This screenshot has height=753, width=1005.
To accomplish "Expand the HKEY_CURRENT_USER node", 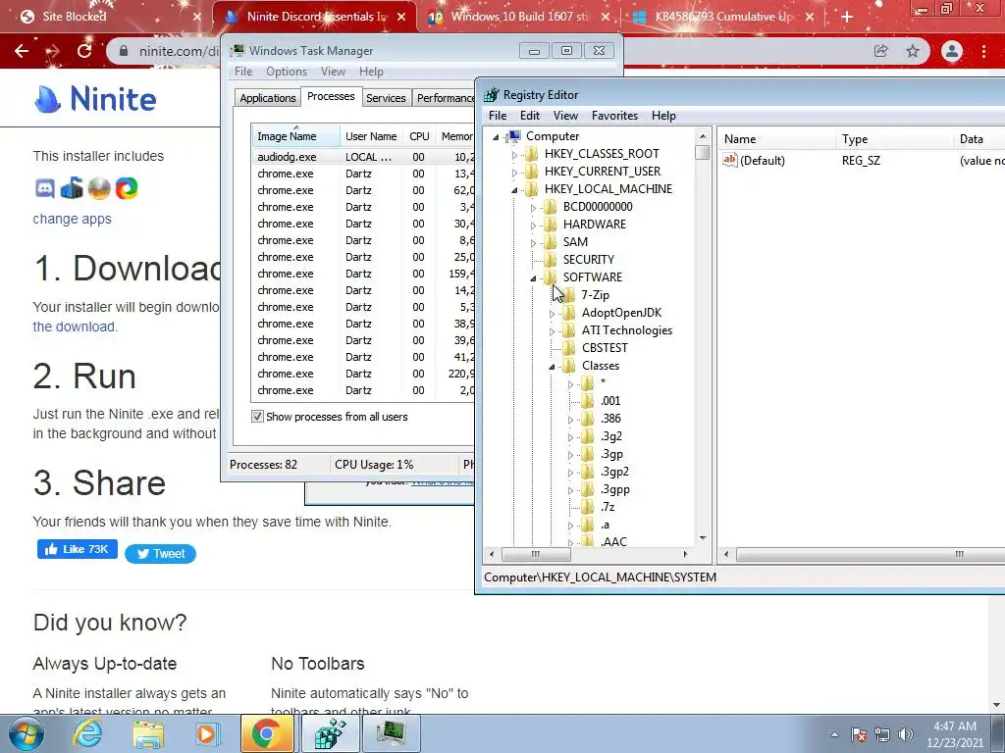I will (x=514, y=173).
